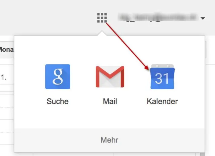Open Gmail via the red envelope icon

point(110,77)
